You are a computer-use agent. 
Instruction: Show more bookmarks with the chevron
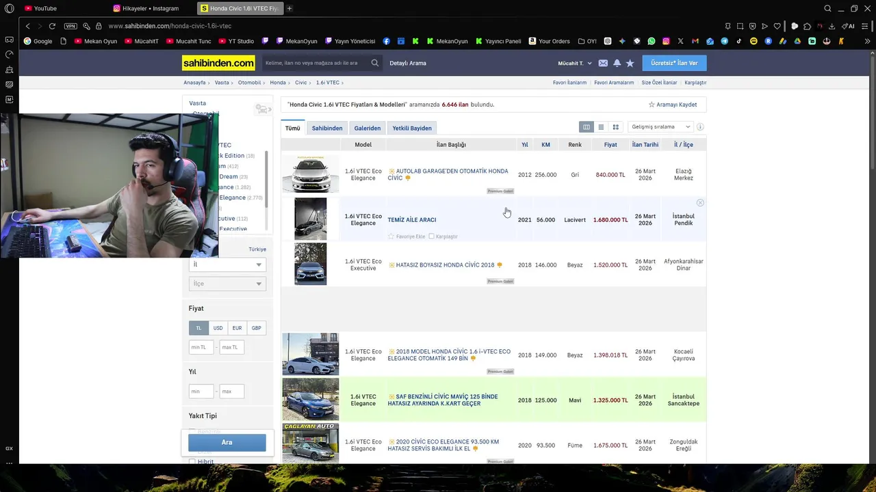868,41
